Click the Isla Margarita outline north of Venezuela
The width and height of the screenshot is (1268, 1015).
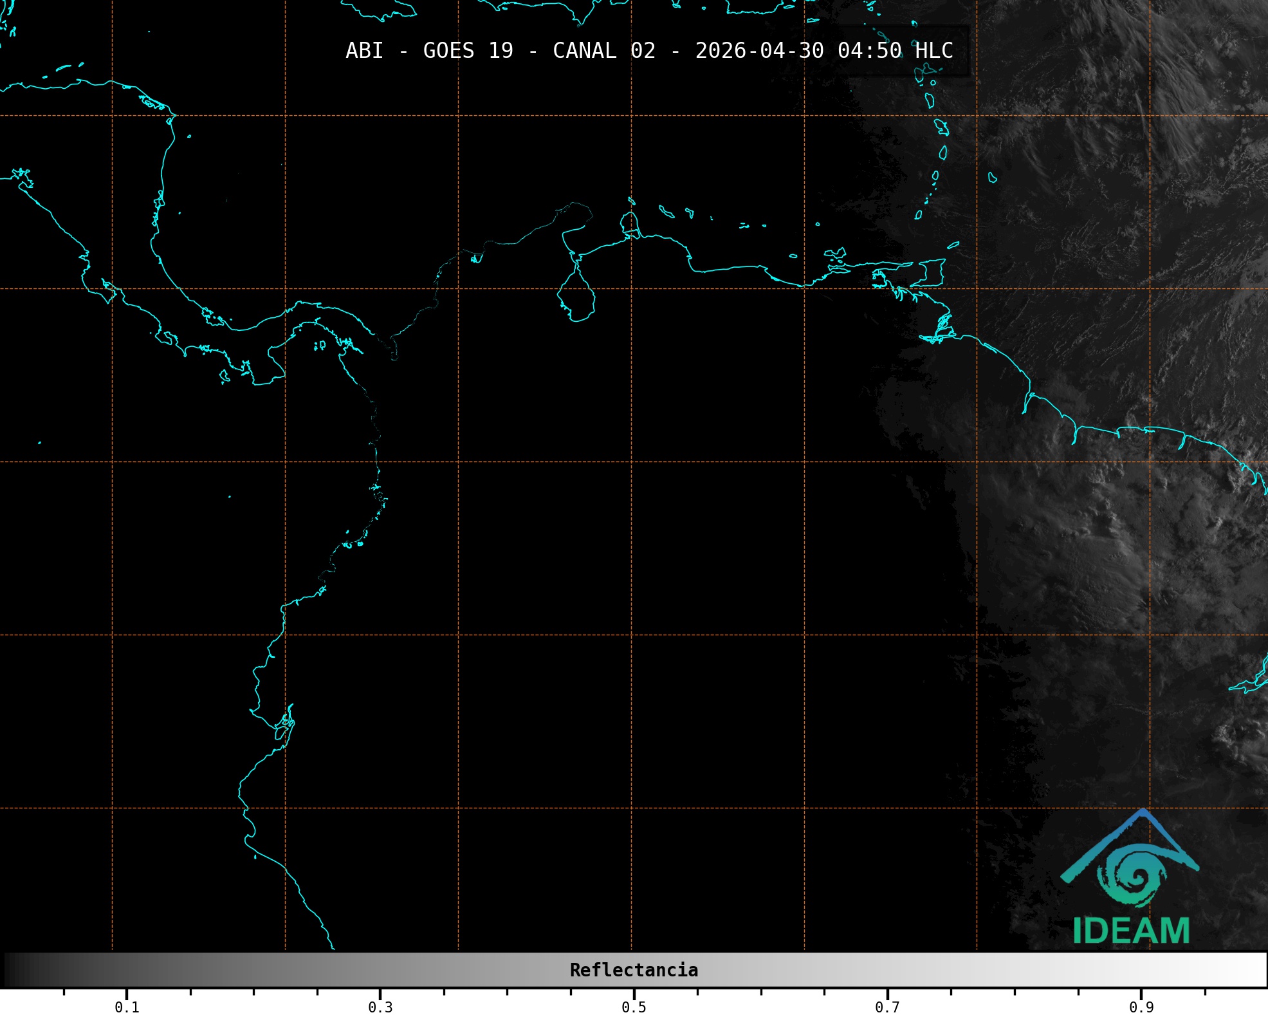tap(835, 254)
